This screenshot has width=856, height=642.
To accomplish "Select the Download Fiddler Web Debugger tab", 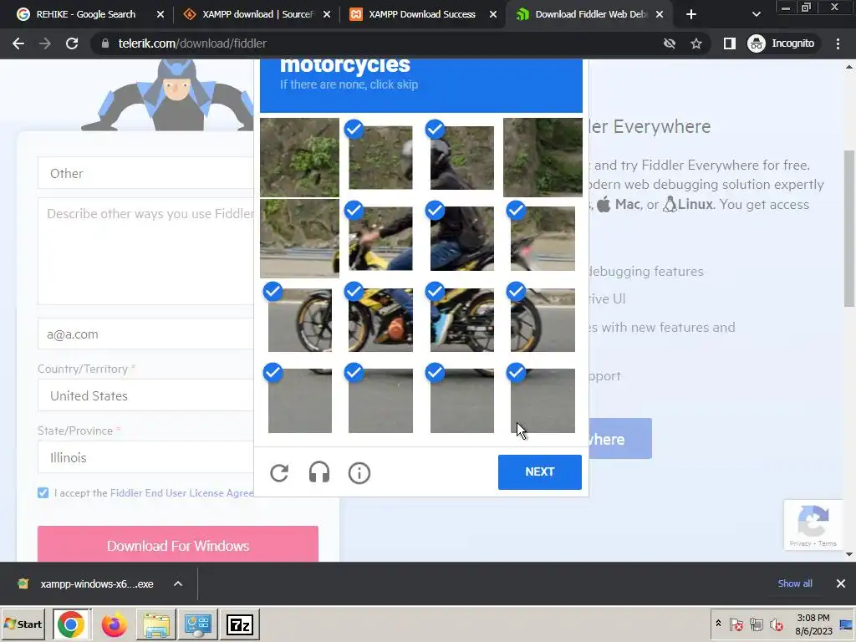I will point(589,14).
